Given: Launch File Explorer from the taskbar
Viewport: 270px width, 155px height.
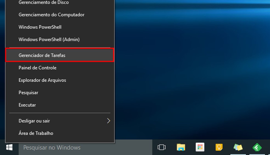Looking at the screenshot, I should point(181,147).
